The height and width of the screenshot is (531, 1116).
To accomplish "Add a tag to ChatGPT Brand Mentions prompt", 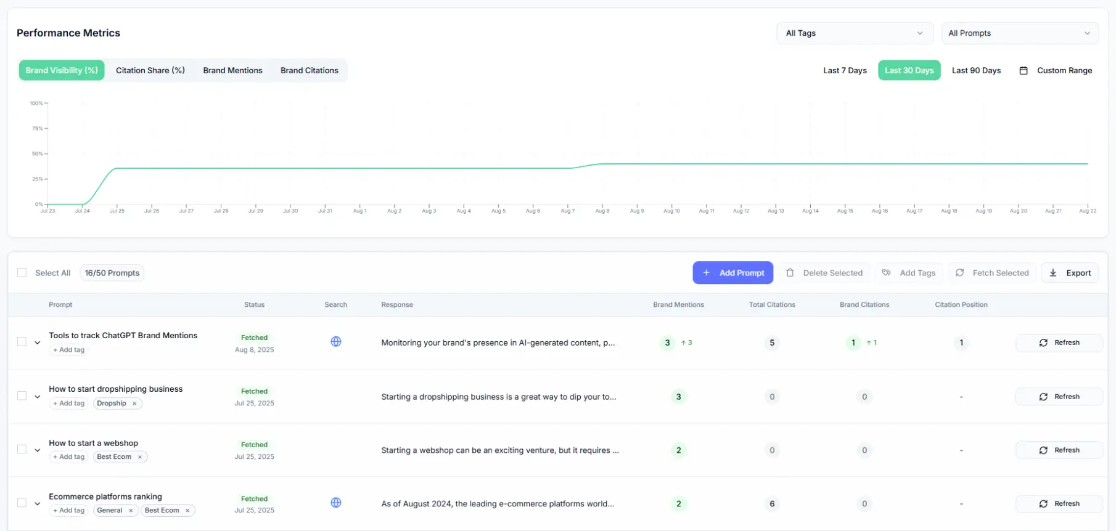I will tap(68, 350).
